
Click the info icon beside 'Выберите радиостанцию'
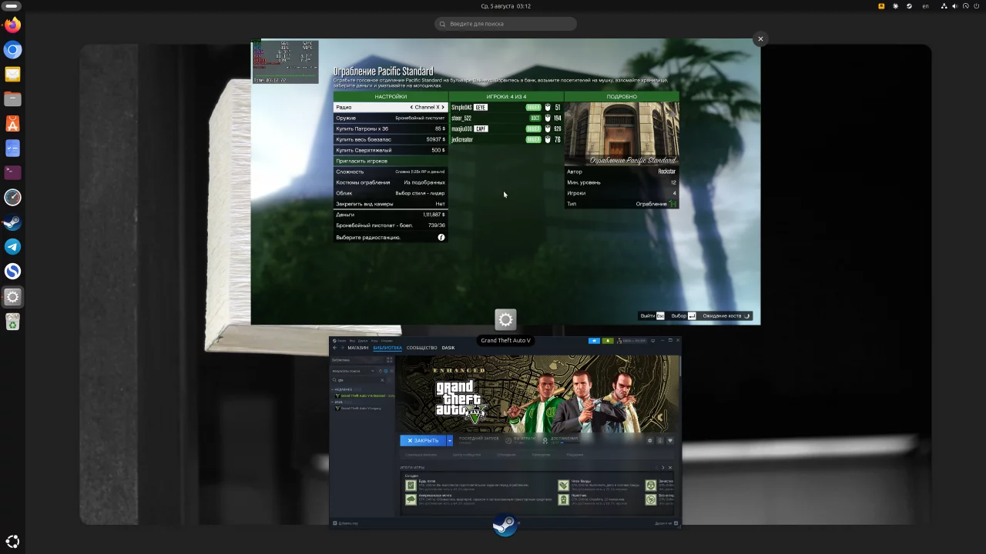[441, 237]
